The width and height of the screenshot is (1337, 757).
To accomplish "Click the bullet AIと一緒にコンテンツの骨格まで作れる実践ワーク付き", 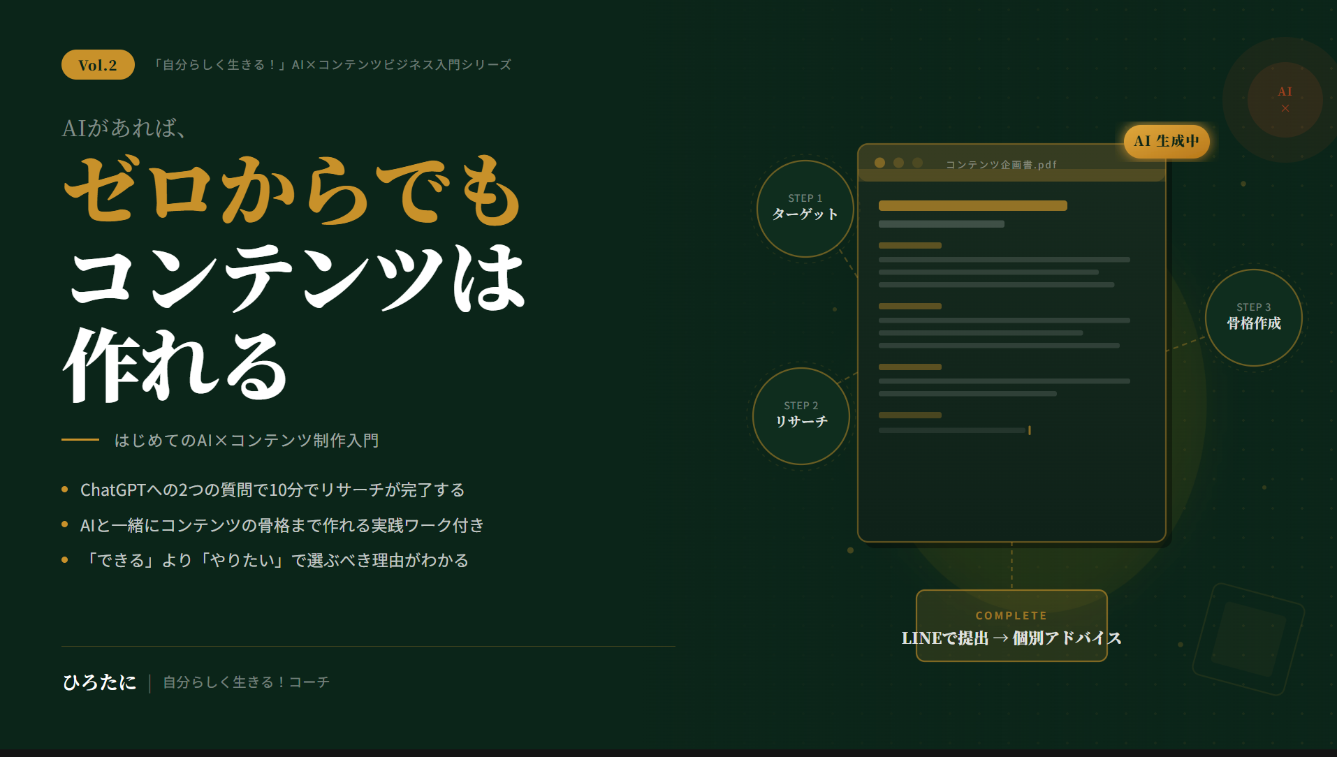I will (282, 525).
